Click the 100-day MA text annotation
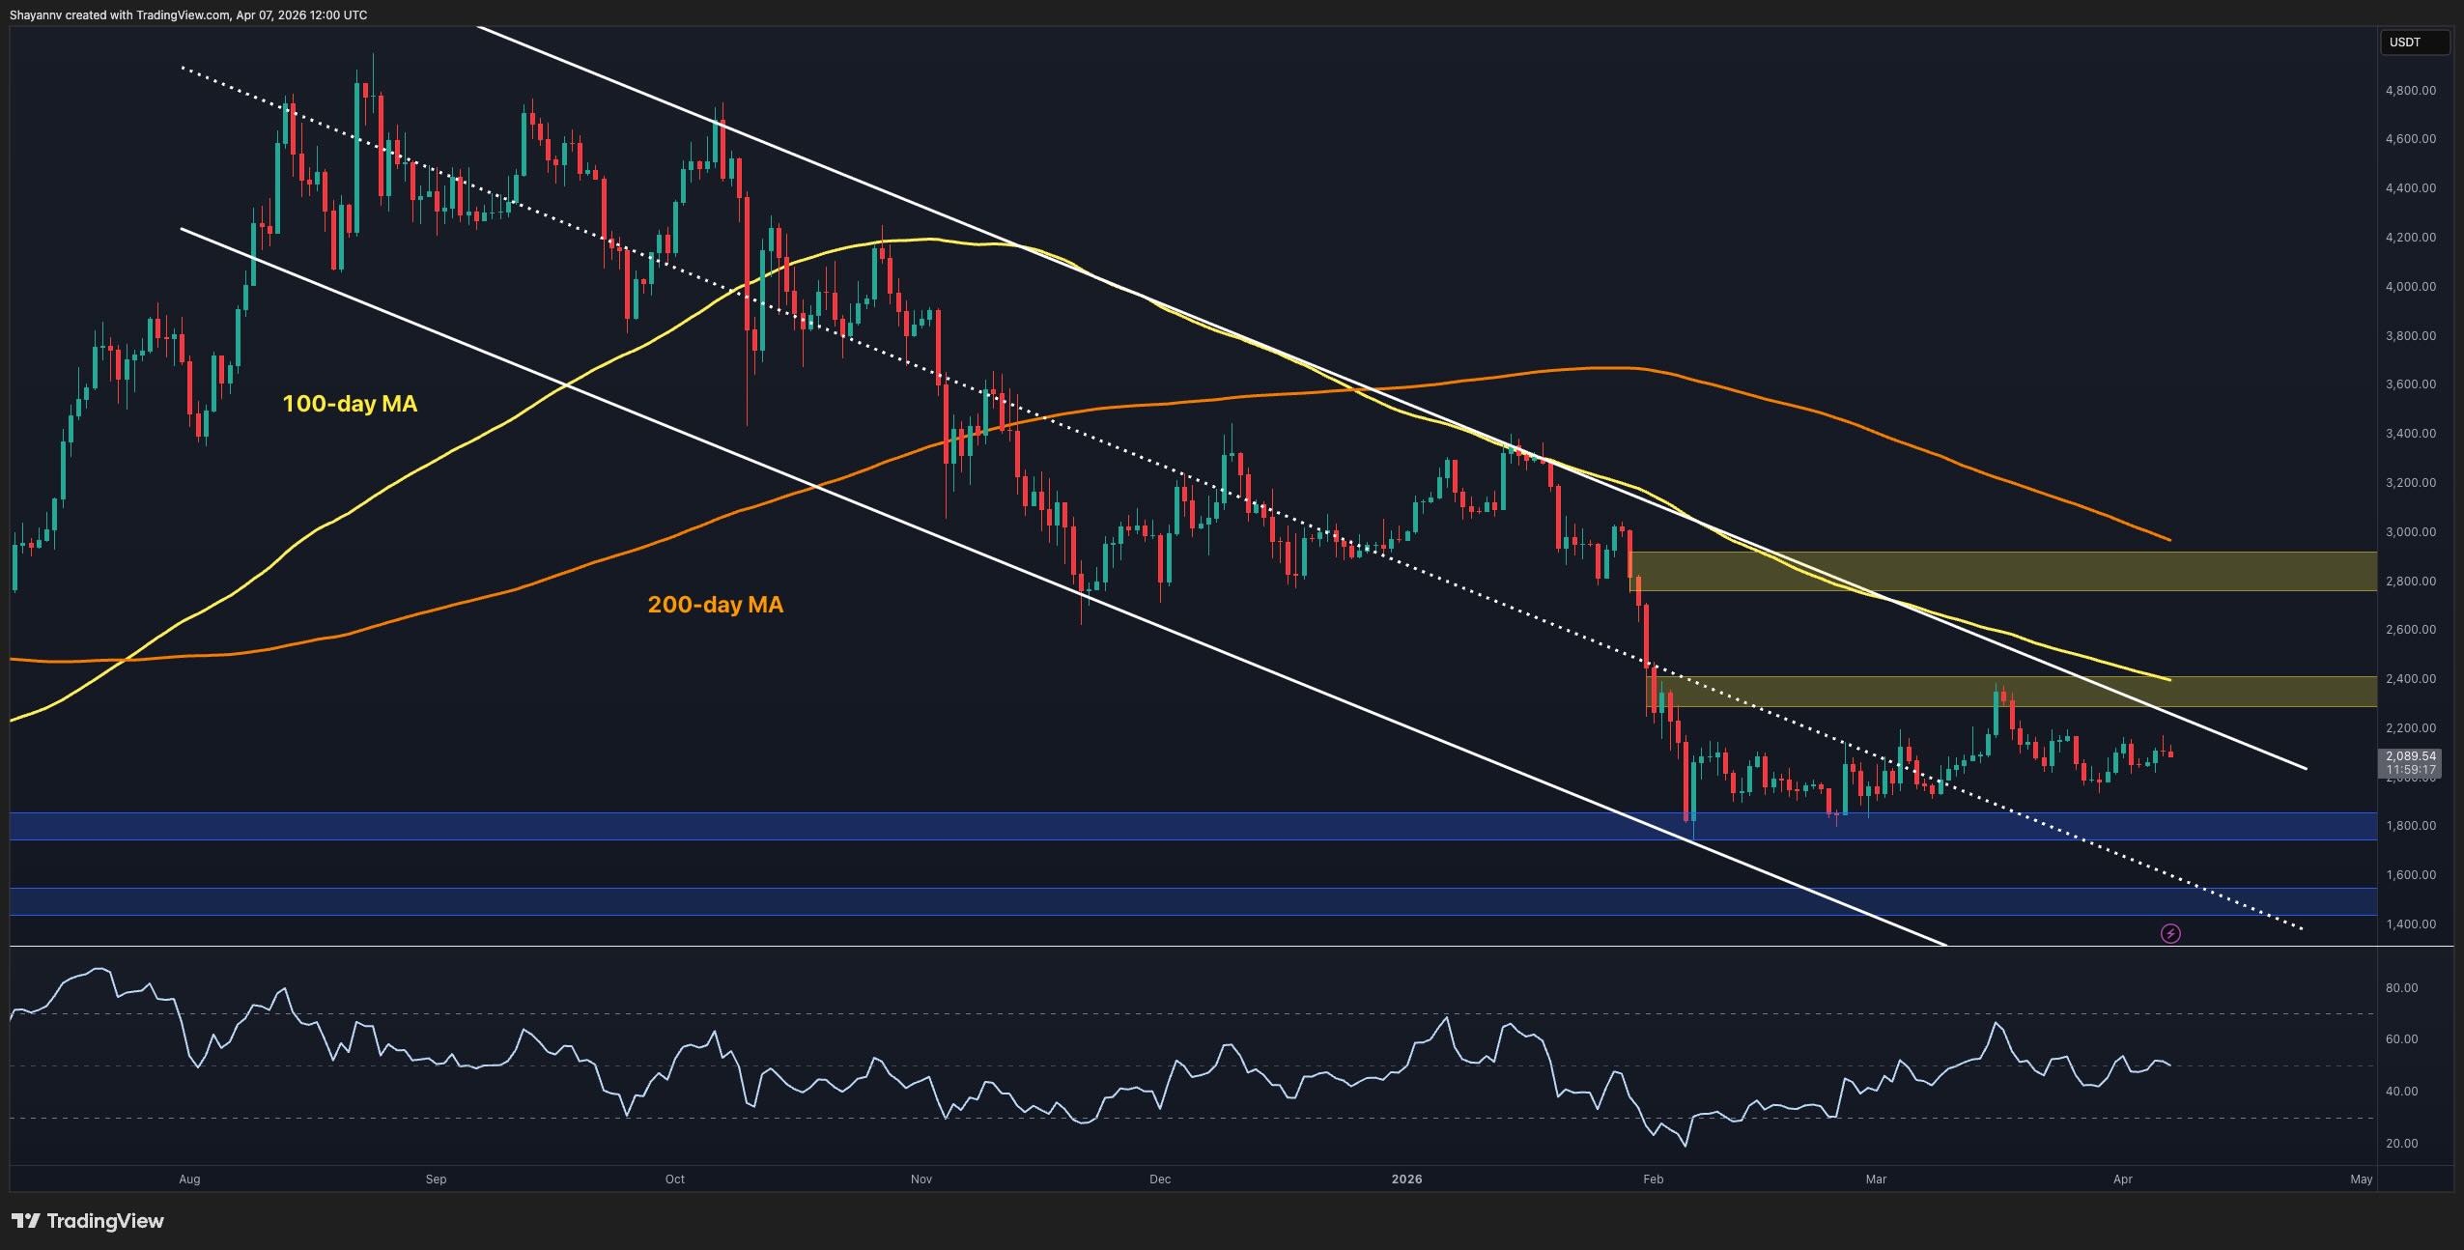2464x1250 pixels. (350, 405)
